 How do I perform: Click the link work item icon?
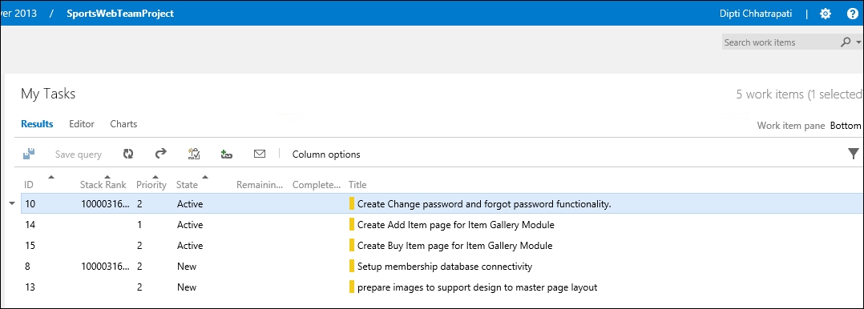tap(226, 154)
